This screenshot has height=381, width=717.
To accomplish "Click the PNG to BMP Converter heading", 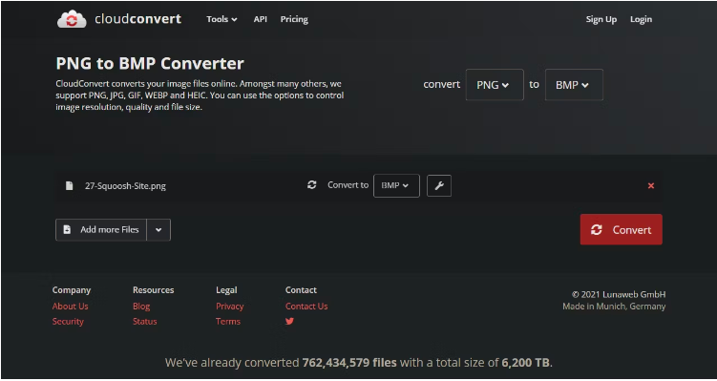I will coord(150,63).
